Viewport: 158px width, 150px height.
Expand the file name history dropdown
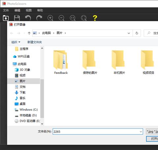[141, 132]
